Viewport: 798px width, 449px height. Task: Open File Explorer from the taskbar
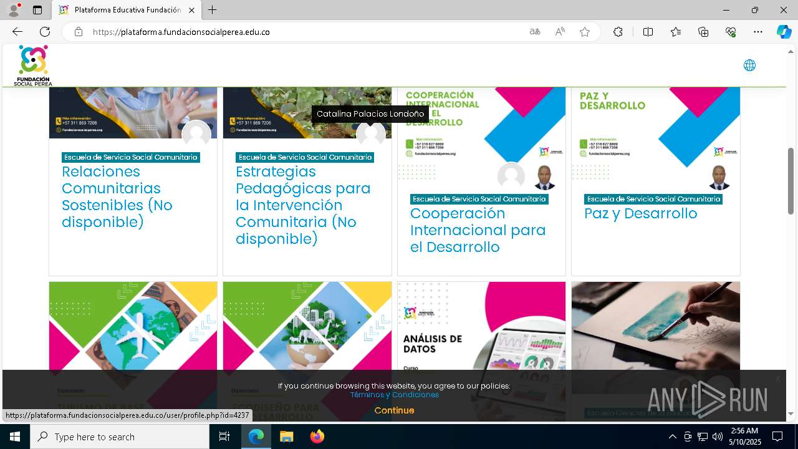click(x=286, y=437)
